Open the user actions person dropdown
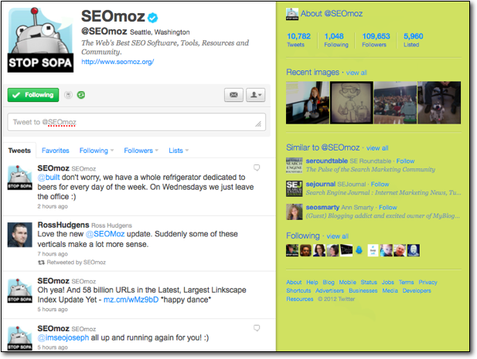This screenshot has width=477, height=359. (x=255, y=95)
